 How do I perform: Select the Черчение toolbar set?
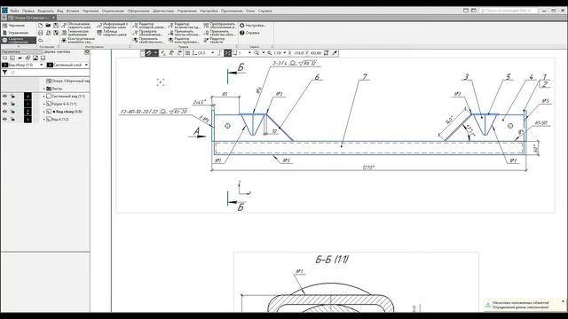pyautogui.click(x=18, y=26)
